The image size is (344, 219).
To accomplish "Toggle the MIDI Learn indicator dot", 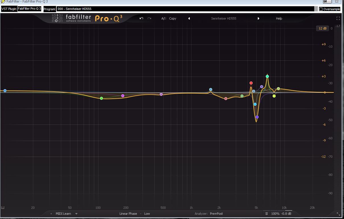I will 51,214.
